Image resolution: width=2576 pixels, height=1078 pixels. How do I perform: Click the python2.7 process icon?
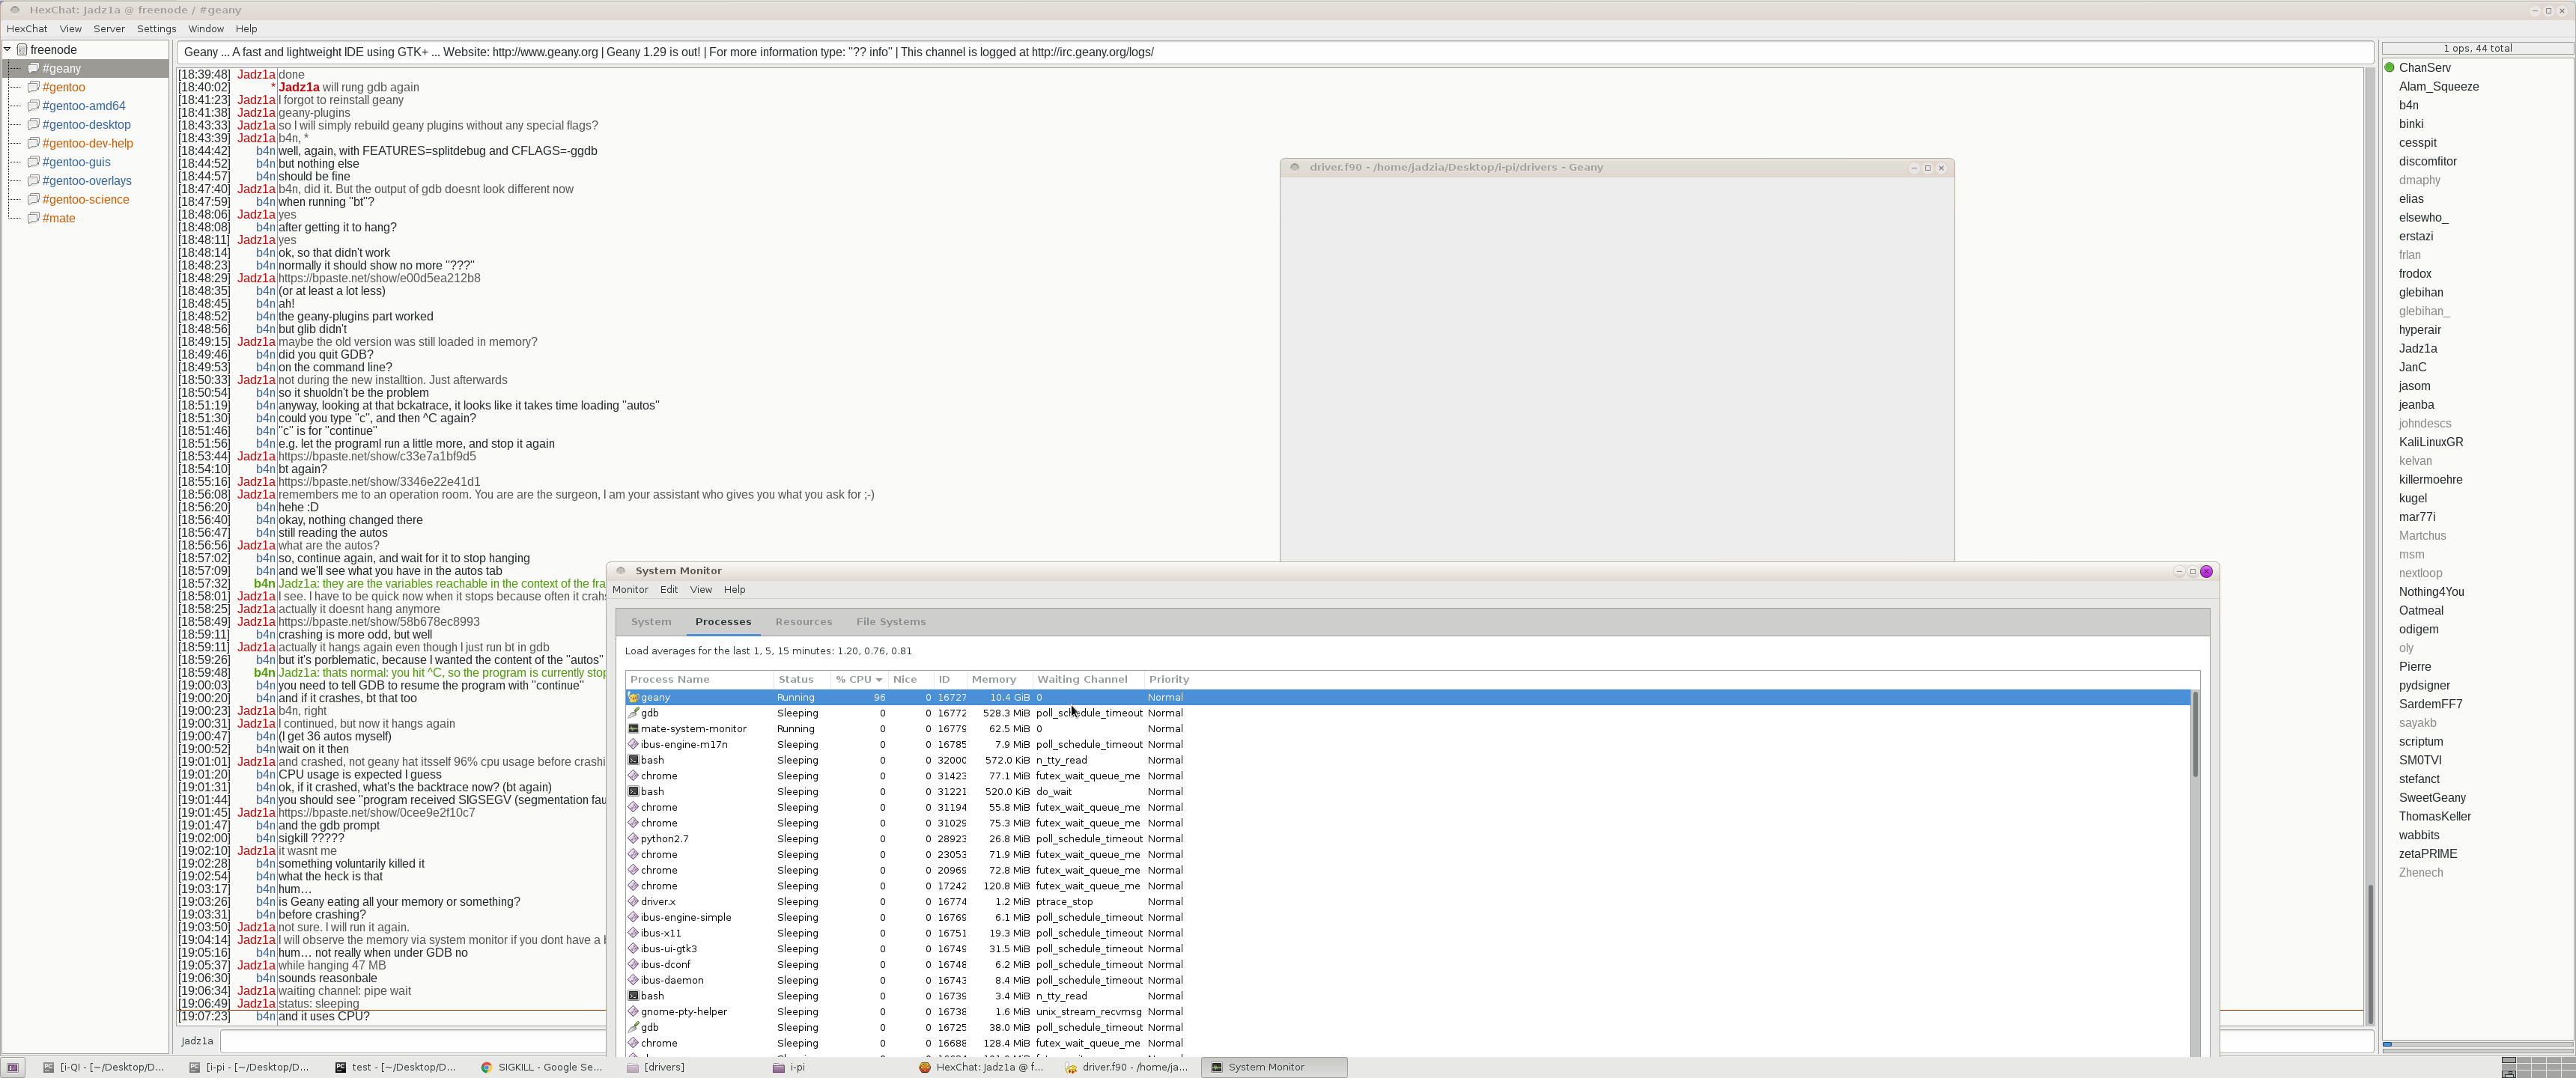click(633, 839)
